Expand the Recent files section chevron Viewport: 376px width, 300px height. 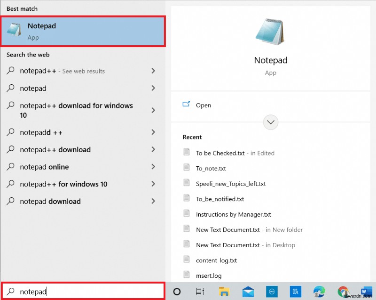(x=270, y=122)
